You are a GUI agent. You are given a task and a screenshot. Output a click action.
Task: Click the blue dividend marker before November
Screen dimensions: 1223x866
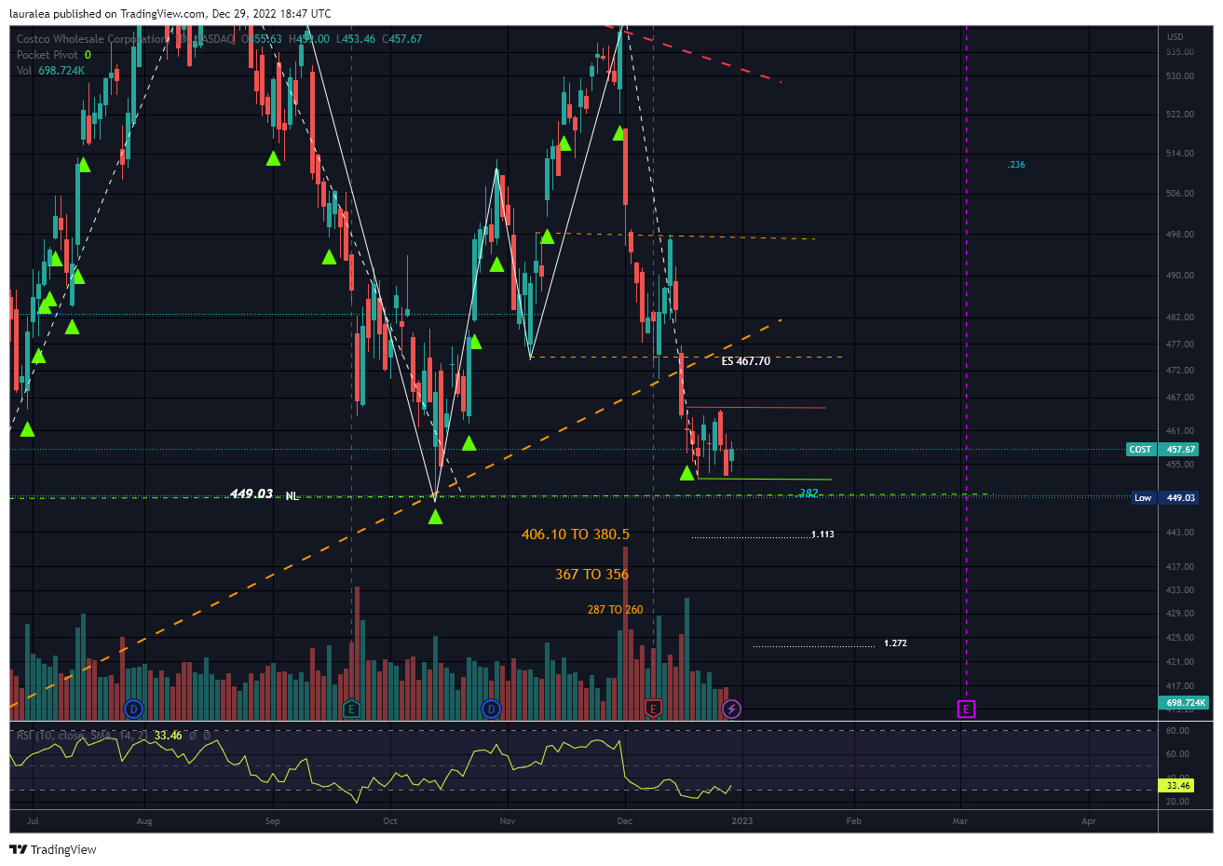pyautogui.click(x=491, y=710)
